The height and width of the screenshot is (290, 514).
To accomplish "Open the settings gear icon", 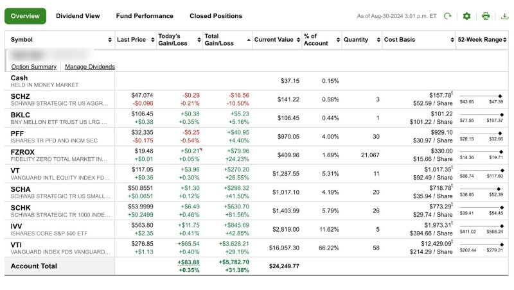I will 466,16.
